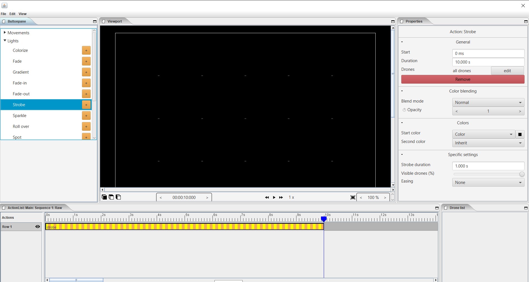Click the Start time input field
Image resolution: width=529 pixels, height=282 pixels.
(x=488, y=54)
